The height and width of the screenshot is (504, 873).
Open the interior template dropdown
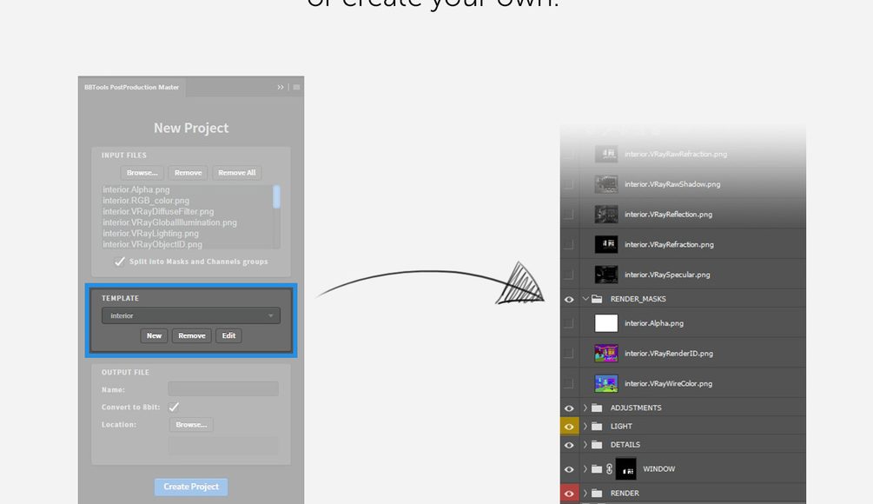tap(191, 315)
